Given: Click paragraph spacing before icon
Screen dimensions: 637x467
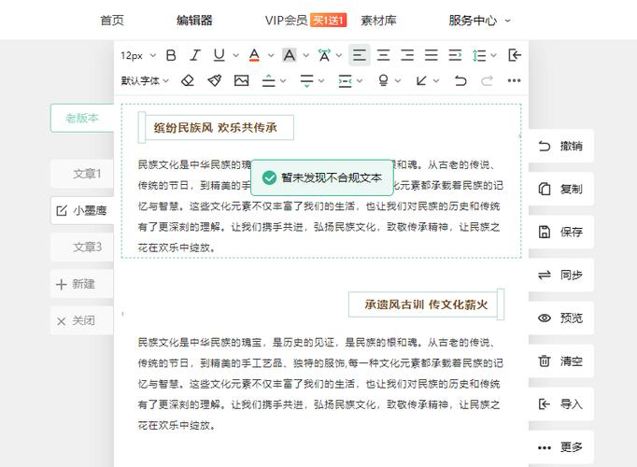Looking at the screenshot, I should (269, 80).
